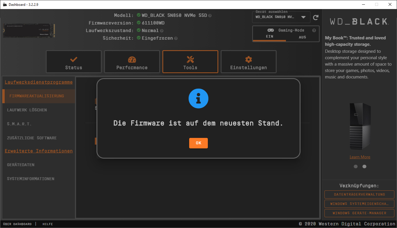Select Systeminformationen in sidebar
This screenshot has height=228, width=397.
39,179
